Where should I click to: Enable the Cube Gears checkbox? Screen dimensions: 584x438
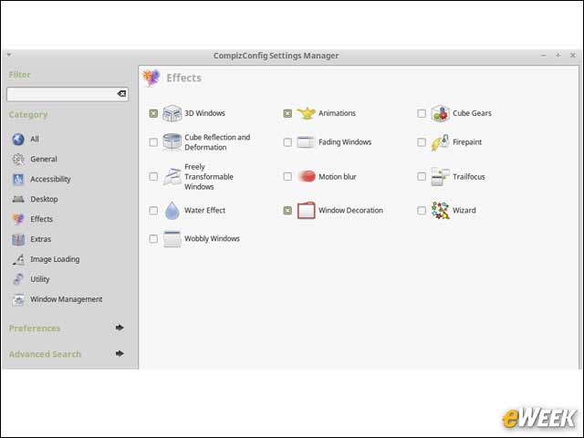pos(422,113)
